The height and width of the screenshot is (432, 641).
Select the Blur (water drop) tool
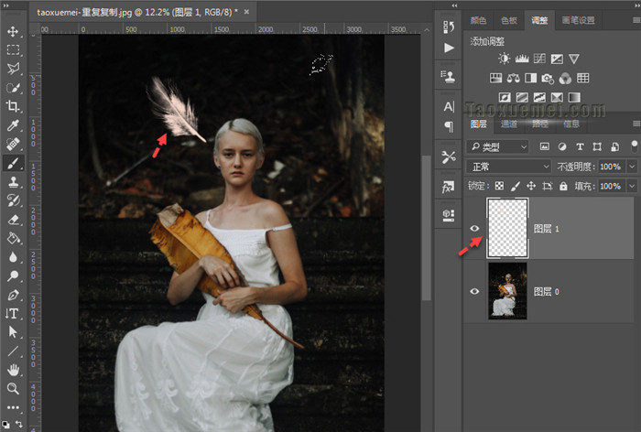coord(13,257)
